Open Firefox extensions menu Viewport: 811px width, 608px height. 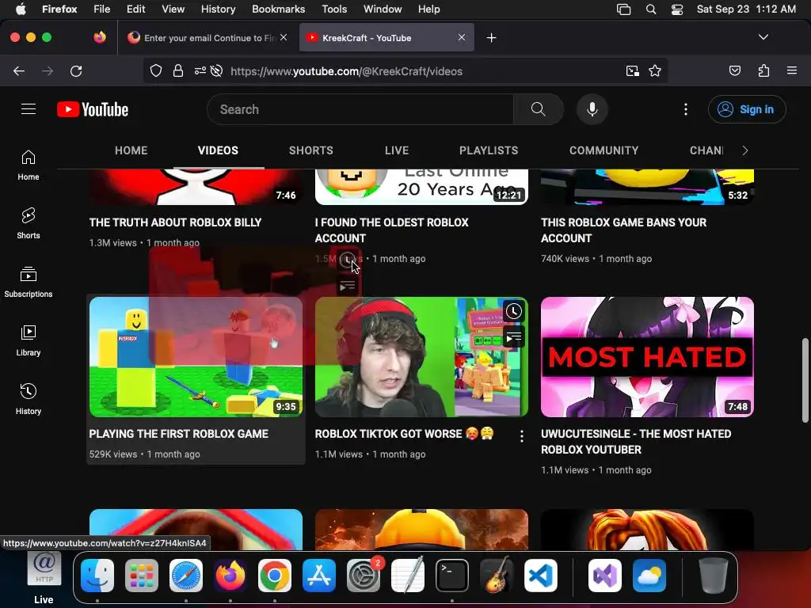pos(763,70)
